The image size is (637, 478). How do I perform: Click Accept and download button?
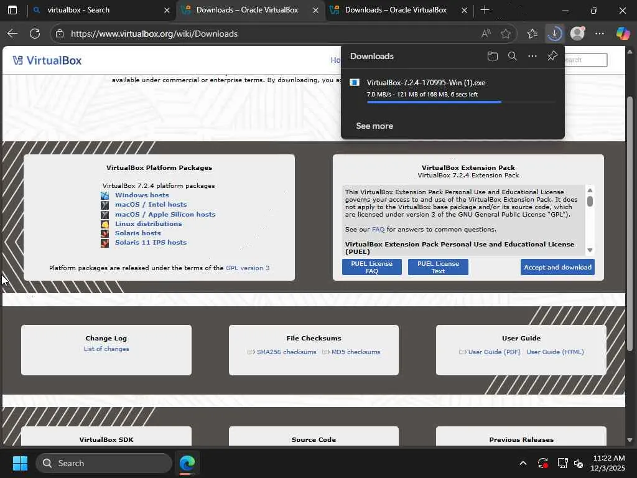tap(557, 267)
